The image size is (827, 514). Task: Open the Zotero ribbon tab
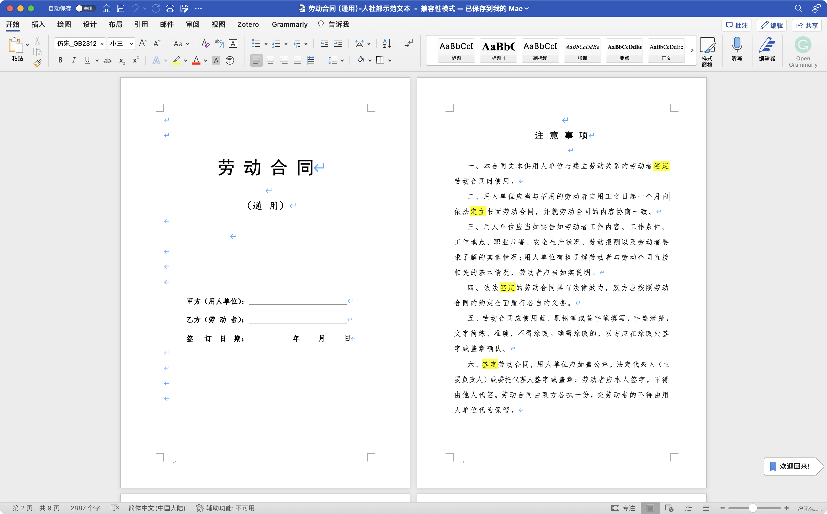click(248, 24)
